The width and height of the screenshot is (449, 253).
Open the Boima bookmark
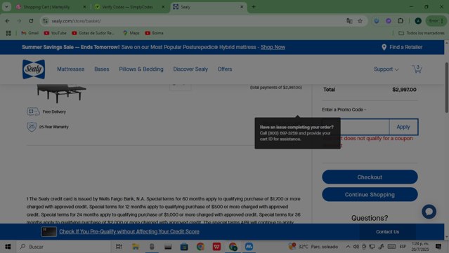coord(154,33)
